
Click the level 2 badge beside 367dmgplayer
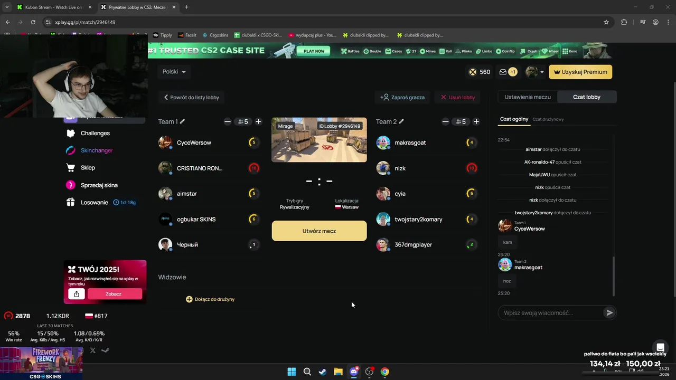472,244
